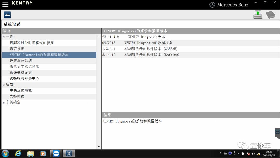The width and height of the screenshot is (280, 158).
Task: Click the tree scrollbar up arrow
Action: point(99,37)
